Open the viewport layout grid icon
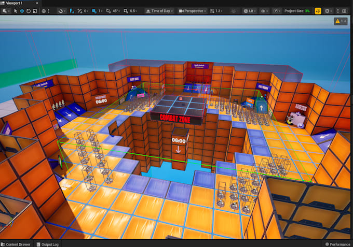The image size is (353, 247). click(344, 11)
